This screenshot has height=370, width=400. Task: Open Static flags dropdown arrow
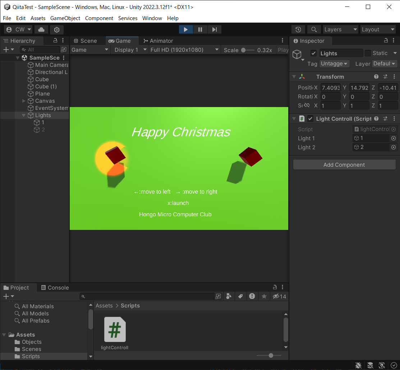[x=395, y=53]
